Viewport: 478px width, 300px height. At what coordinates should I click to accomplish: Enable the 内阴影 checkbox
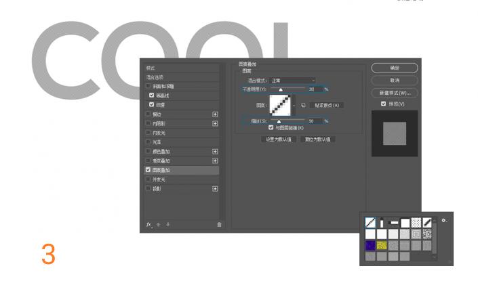coord(148,123)
